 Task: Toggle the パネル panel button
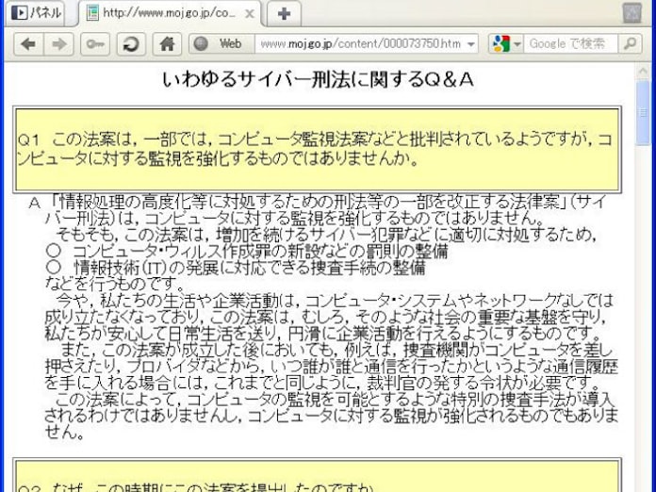tap(35, 13)
